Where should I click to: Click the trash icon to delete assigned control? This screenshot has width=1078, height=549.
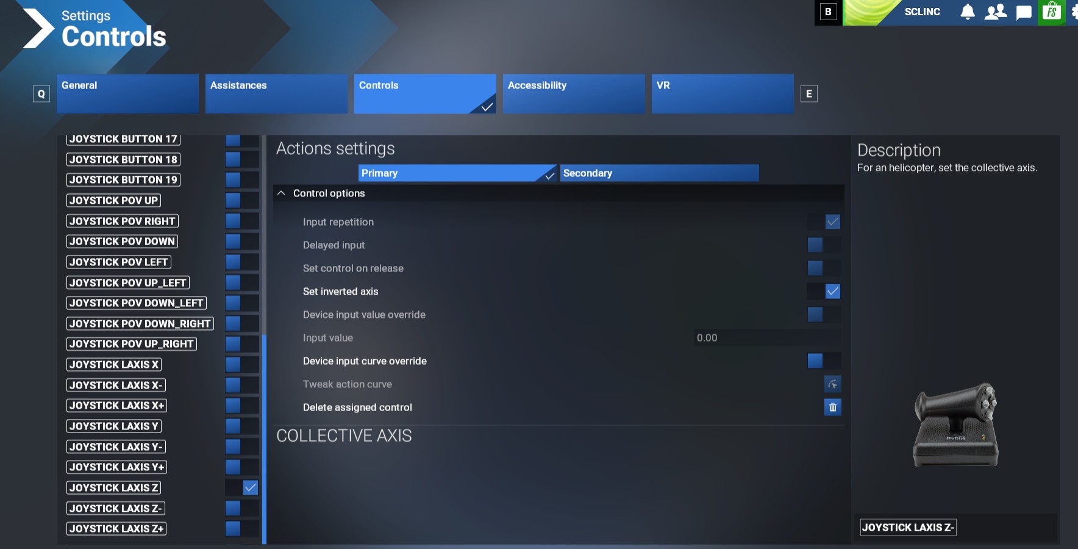(833, 407)
